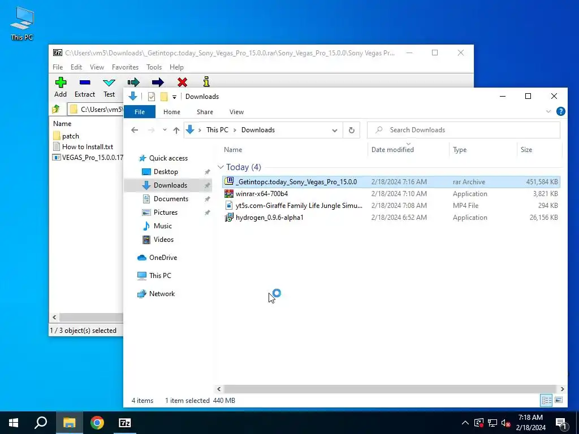Expand the Explorer ribbon chevron

[x=548, y=111]
